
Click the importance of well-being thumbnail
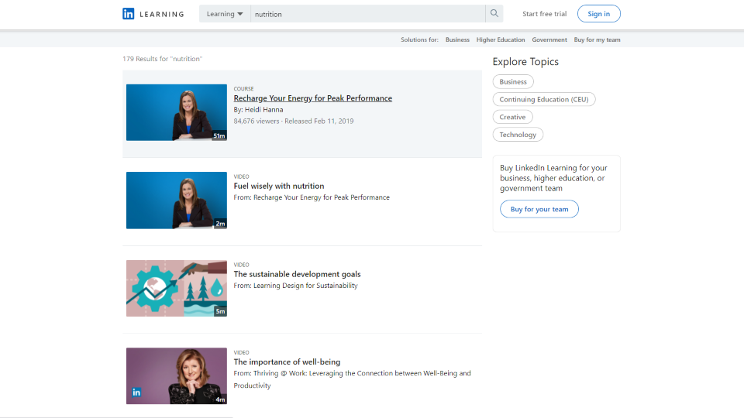[177, 376]
